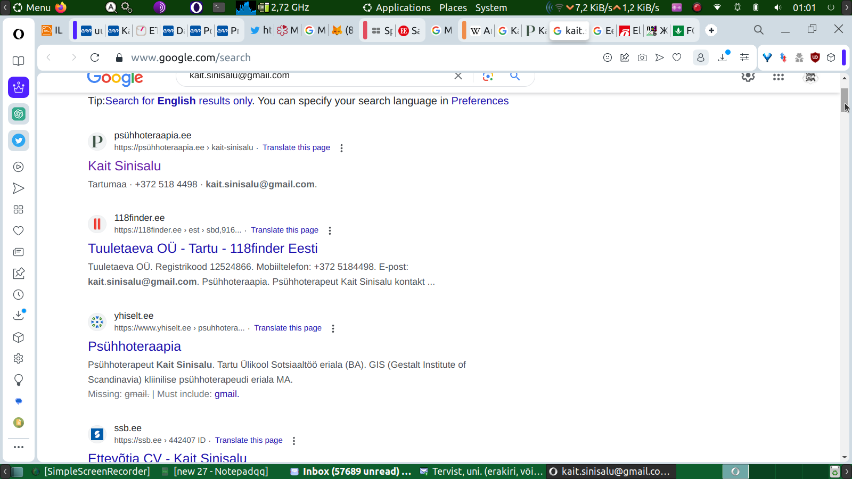Launch Firefox from the top panel
This screenshot has width=852, height=479.
61,7
